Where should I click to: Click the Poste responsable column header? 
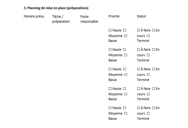[89, 19]
